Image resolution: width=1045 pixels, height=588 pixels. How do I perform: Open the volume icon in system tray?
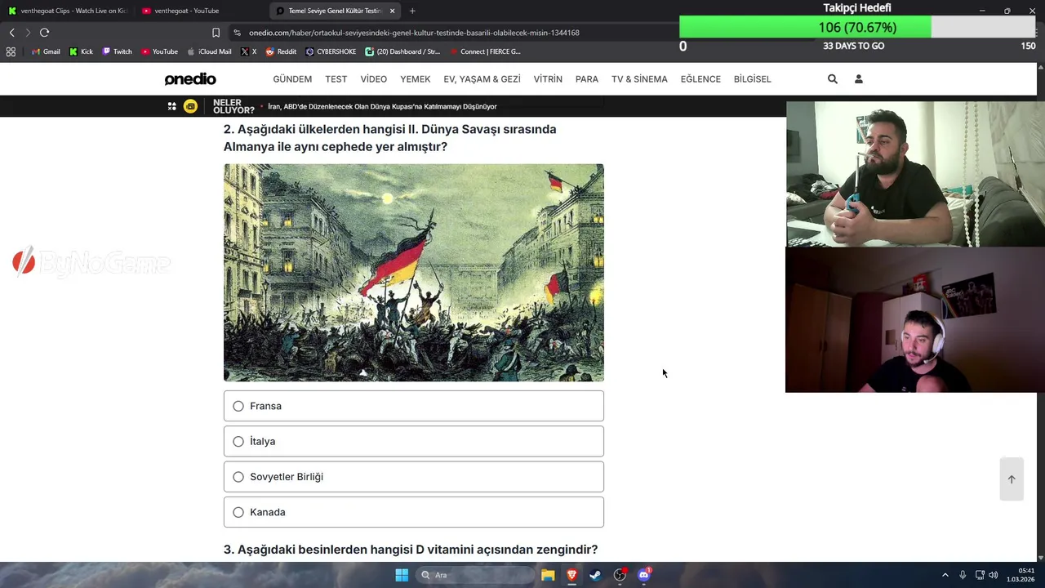coord(994,575)
